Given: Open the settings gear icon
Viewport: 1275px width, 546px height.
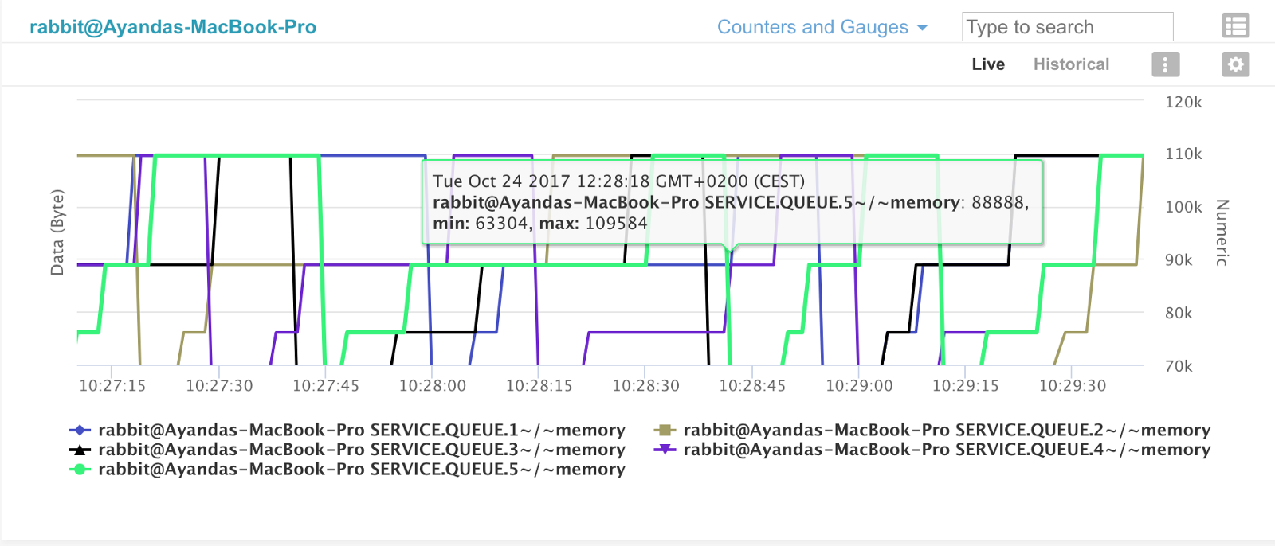Looking at the screenshot, I should (1235, 64).
